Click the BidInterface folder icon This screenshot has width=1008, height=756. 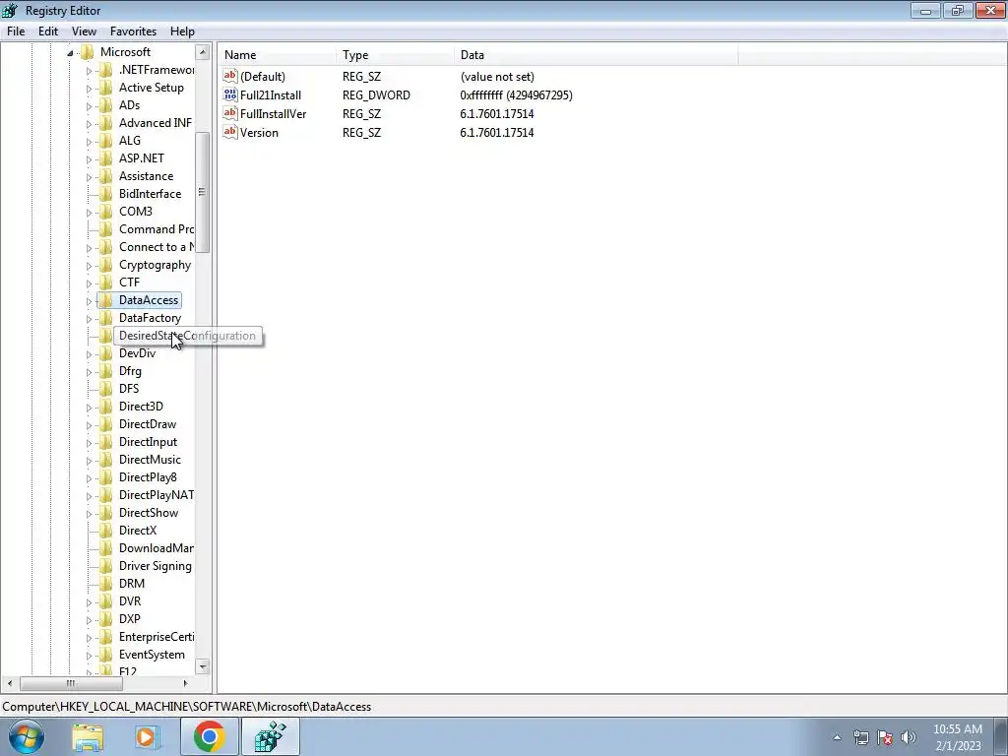(106, 194)
